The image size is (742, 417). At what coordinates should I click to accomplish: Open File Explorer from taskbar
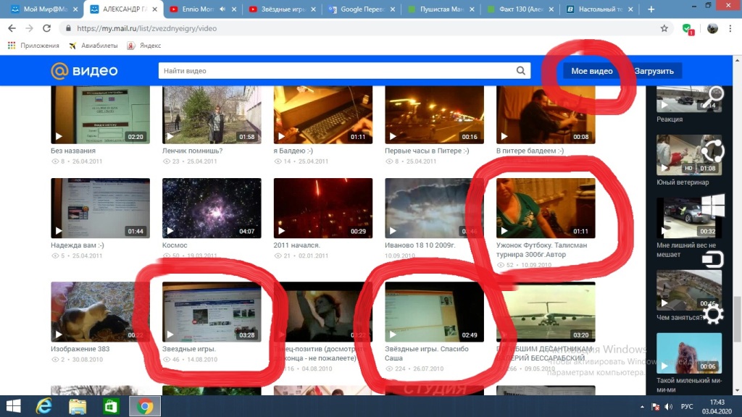pos(78,406)
